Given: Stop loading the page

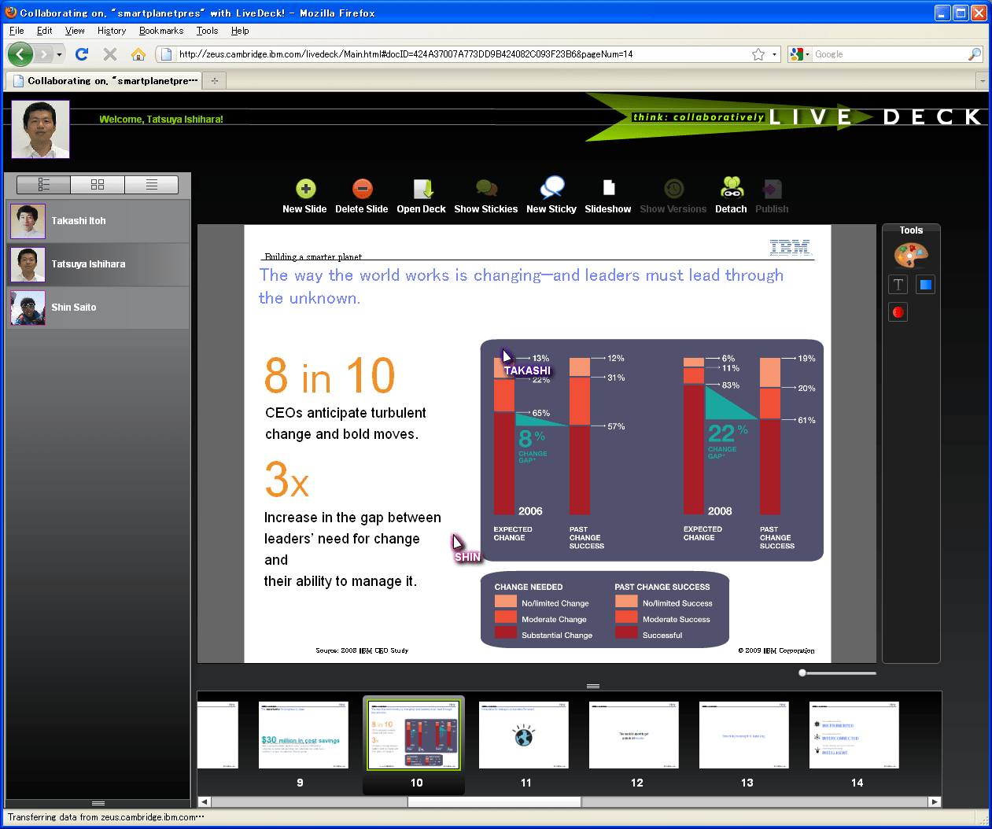Looking at the screenshot, I should pyautogui.click(x=110, y=54).
